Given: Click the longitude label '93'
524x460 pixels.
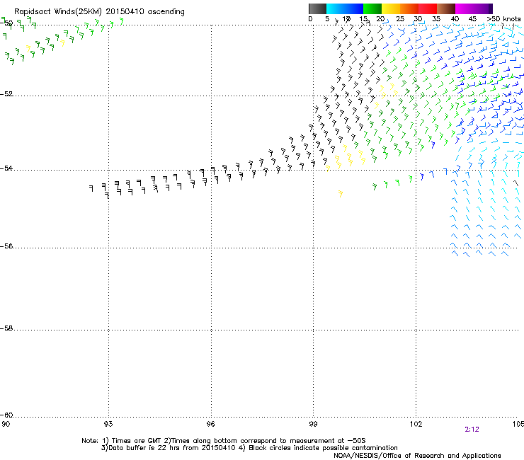Looking at the screenshot, I should (x=108, y=424).
